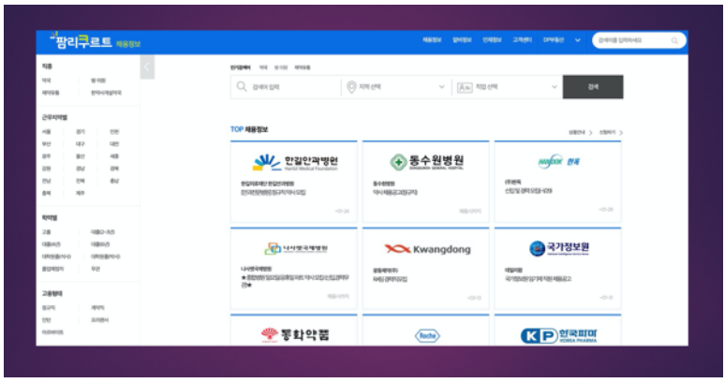The image size is (725, 383).
Task: Click the TOP 채용정보 section heading
Action: click(x=249, y=129)
